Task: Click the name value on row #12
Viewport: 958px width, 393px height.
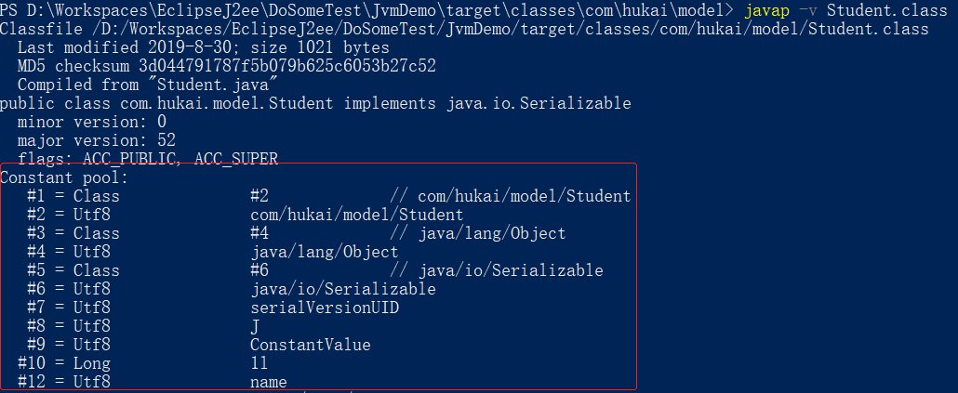Action: (268, 382)
